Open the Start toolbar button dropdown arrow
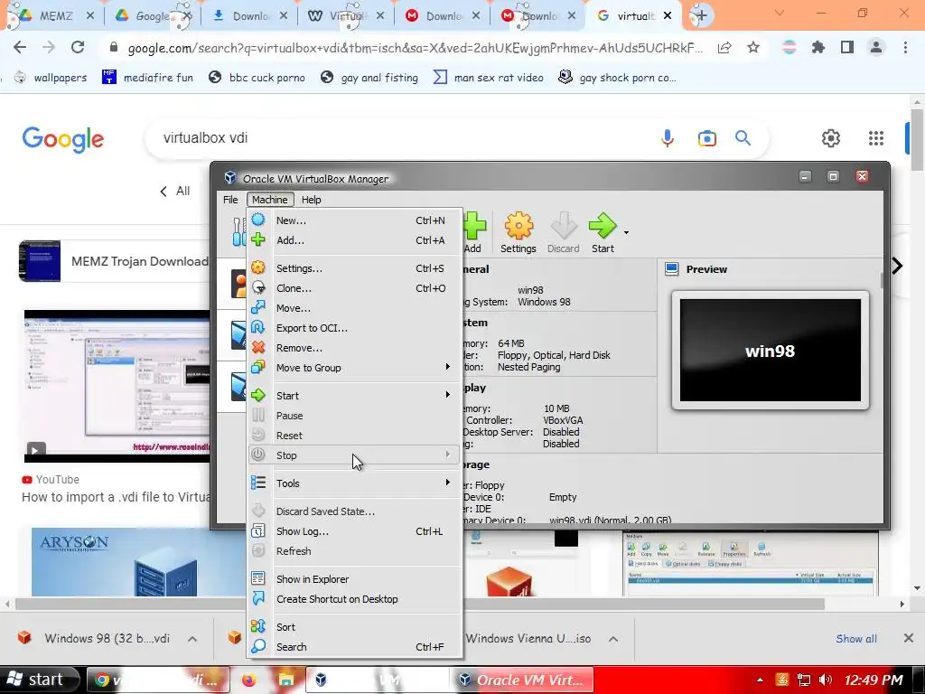925x694 pixels. pyautogui.click(x=626, y=232)
